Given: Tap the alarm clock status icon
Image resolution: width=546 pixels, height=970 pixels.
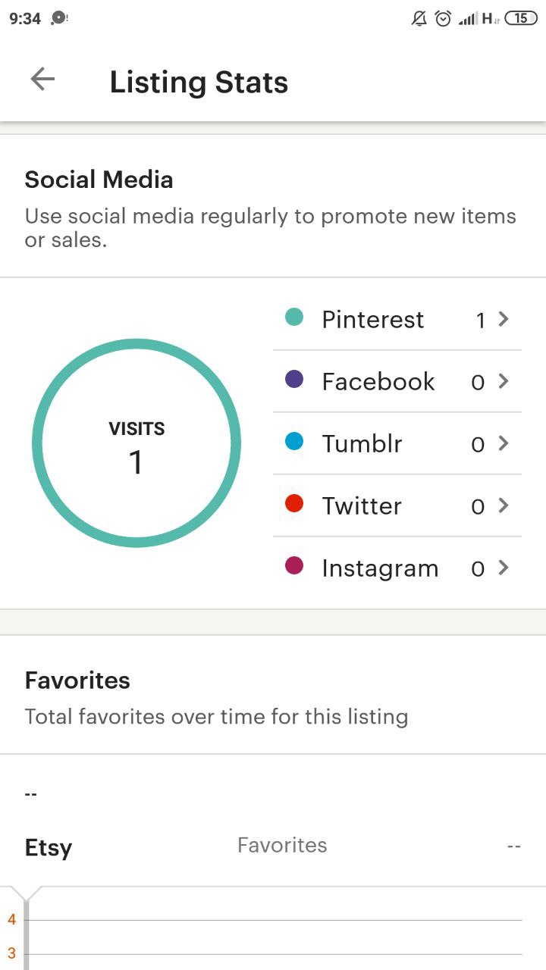Looking at the screenshot, I should [443, 18].
